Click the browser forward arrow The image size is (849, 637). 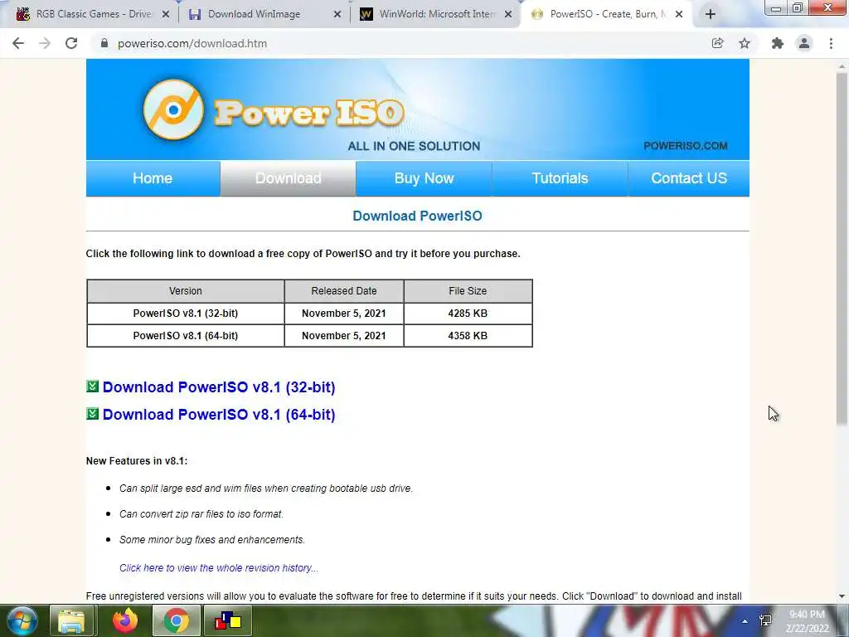(45, 43)
